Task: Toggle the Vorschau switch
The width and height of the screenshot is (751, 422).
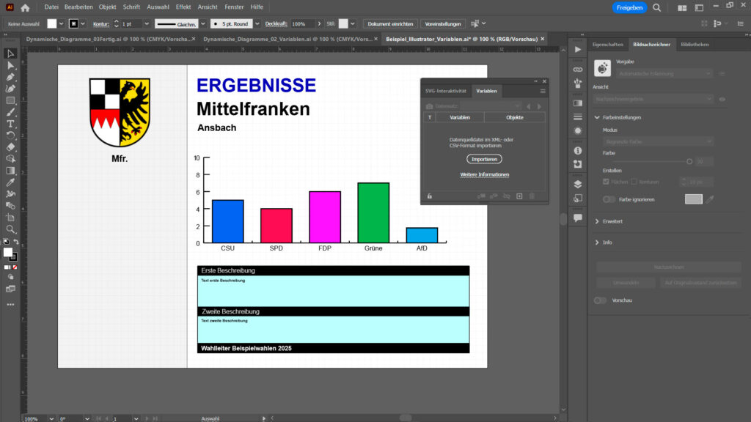Action: click(600, 300)
